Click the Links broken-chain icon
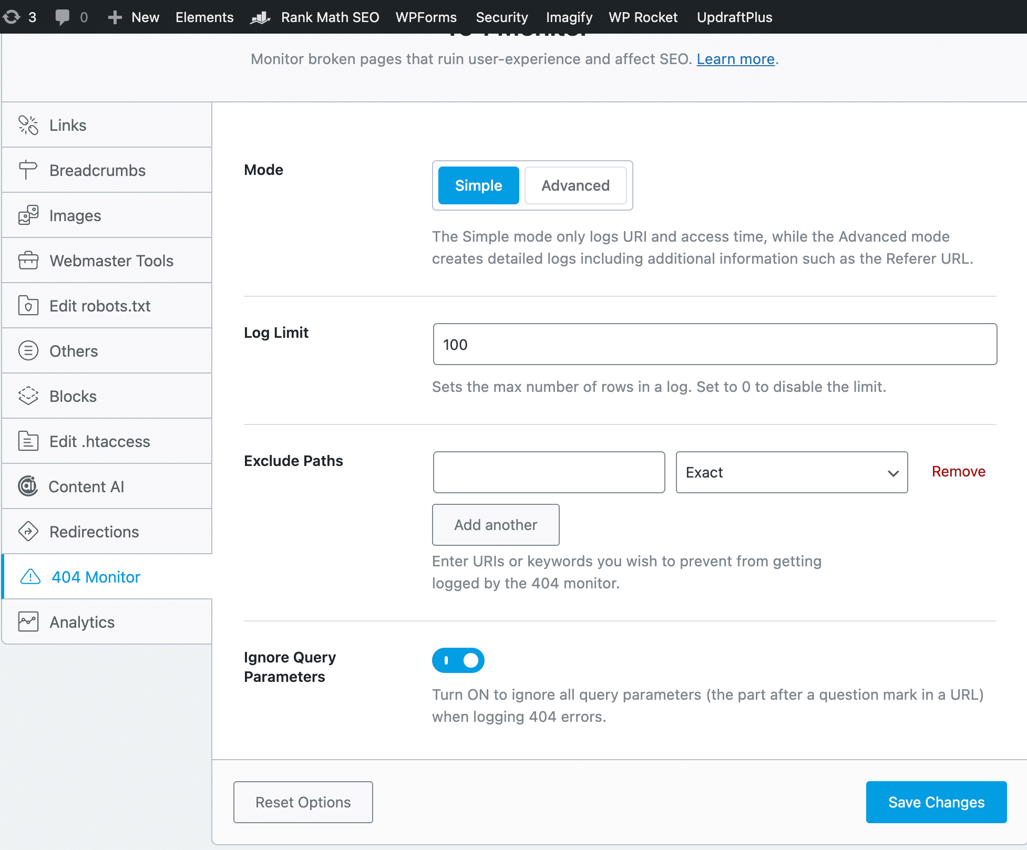The width and height of the screenshot is (1027, 850). pos(28,125)
